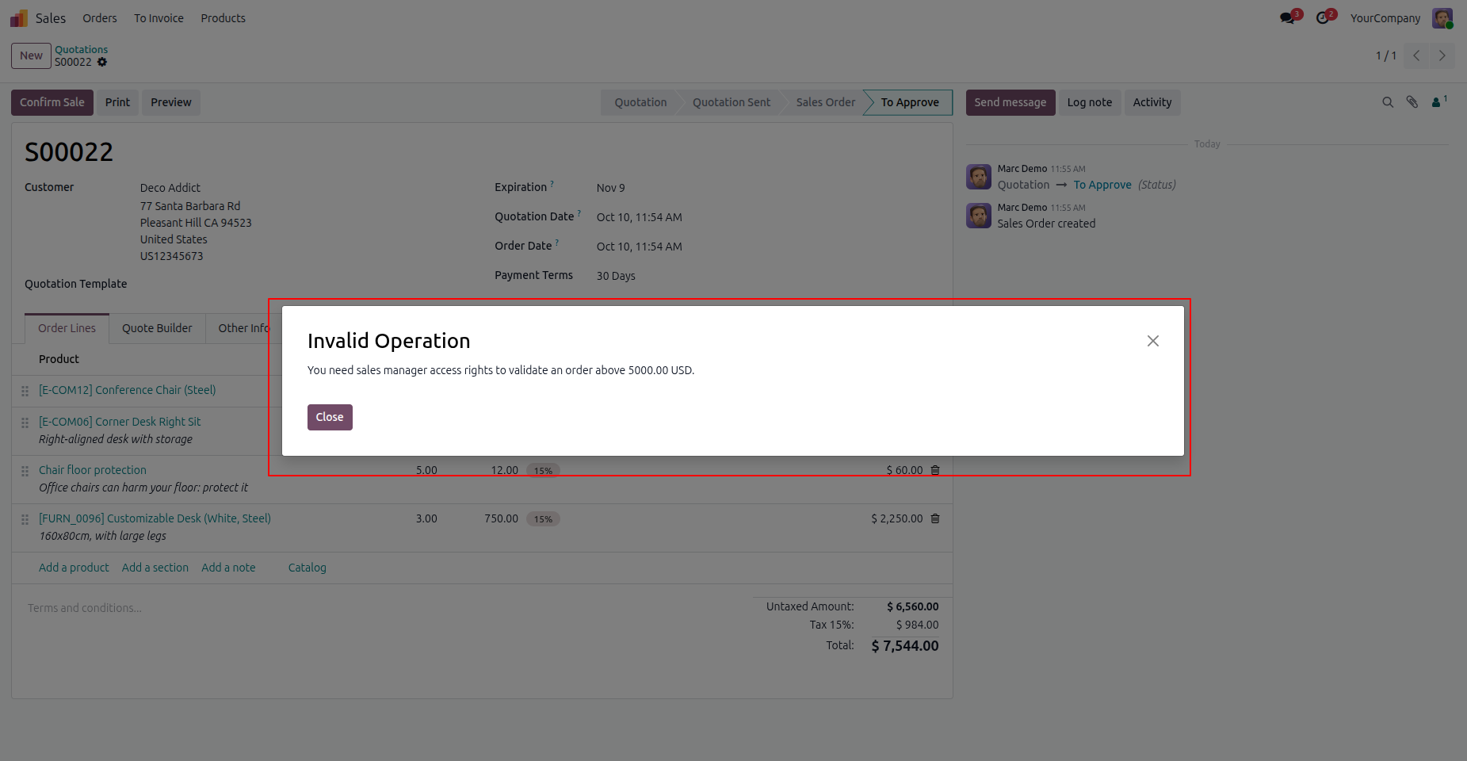This screenshot has width=1467, height=761.
Task: Open the followers icon
Action: tap(1439, 101)
